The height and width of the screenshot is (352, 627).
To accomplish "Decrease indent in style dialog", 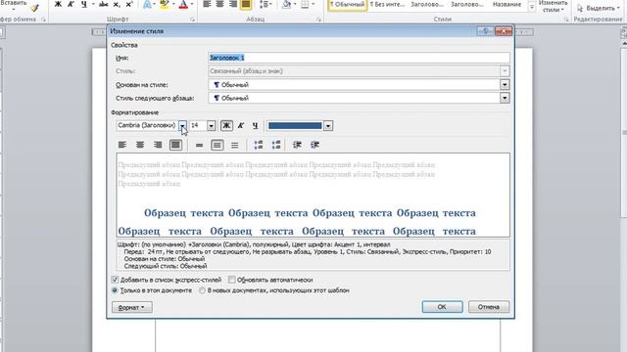I will point(297,145).
